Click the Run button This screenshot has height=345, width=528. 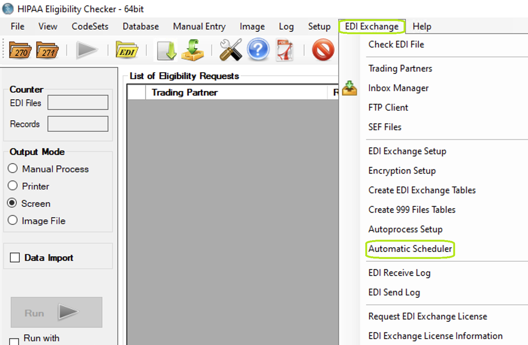[x=56, y=312]
